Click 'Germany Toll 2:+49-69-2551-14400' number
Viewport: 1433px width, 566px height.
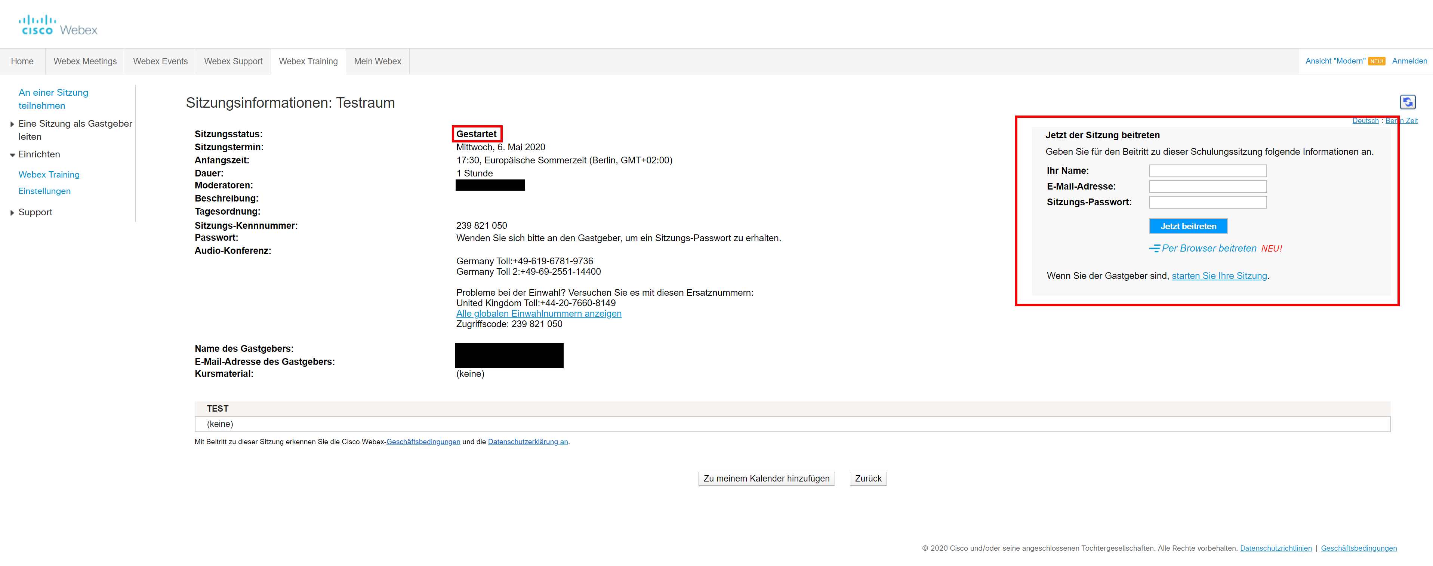(x=528, y=271)
